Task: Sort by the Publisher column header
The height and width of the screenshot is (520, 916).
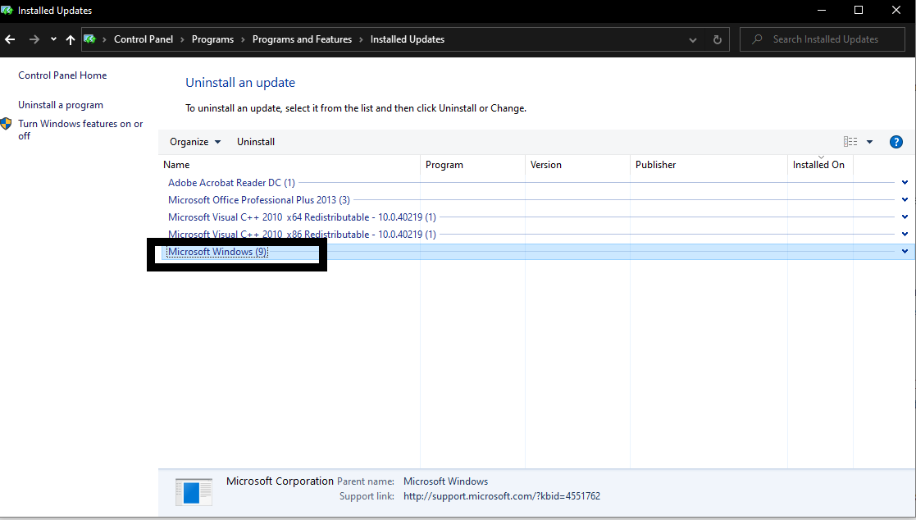Action: [709, 165]
